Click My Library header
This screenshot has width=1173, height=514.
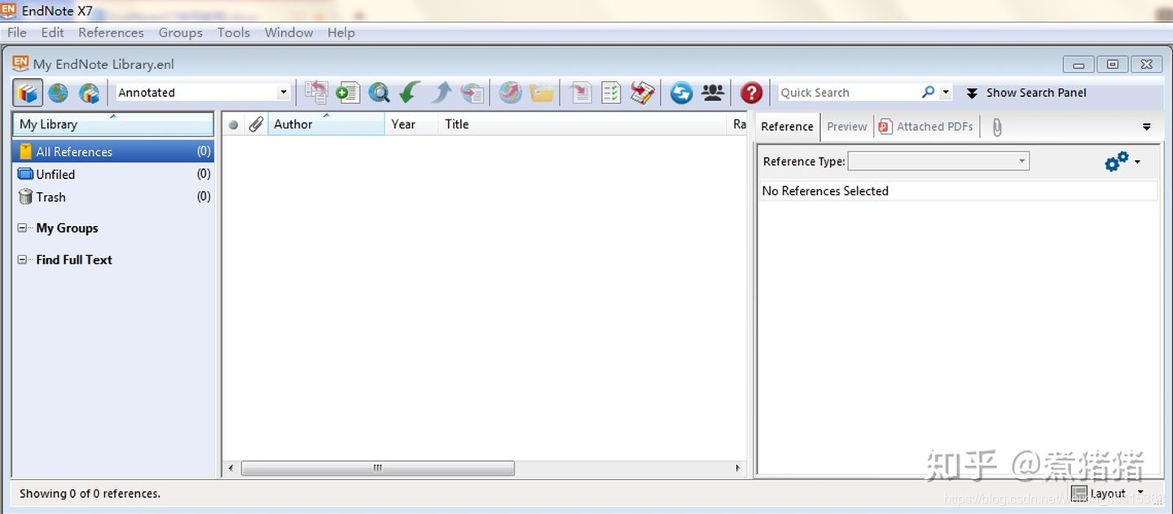point(113,124)
